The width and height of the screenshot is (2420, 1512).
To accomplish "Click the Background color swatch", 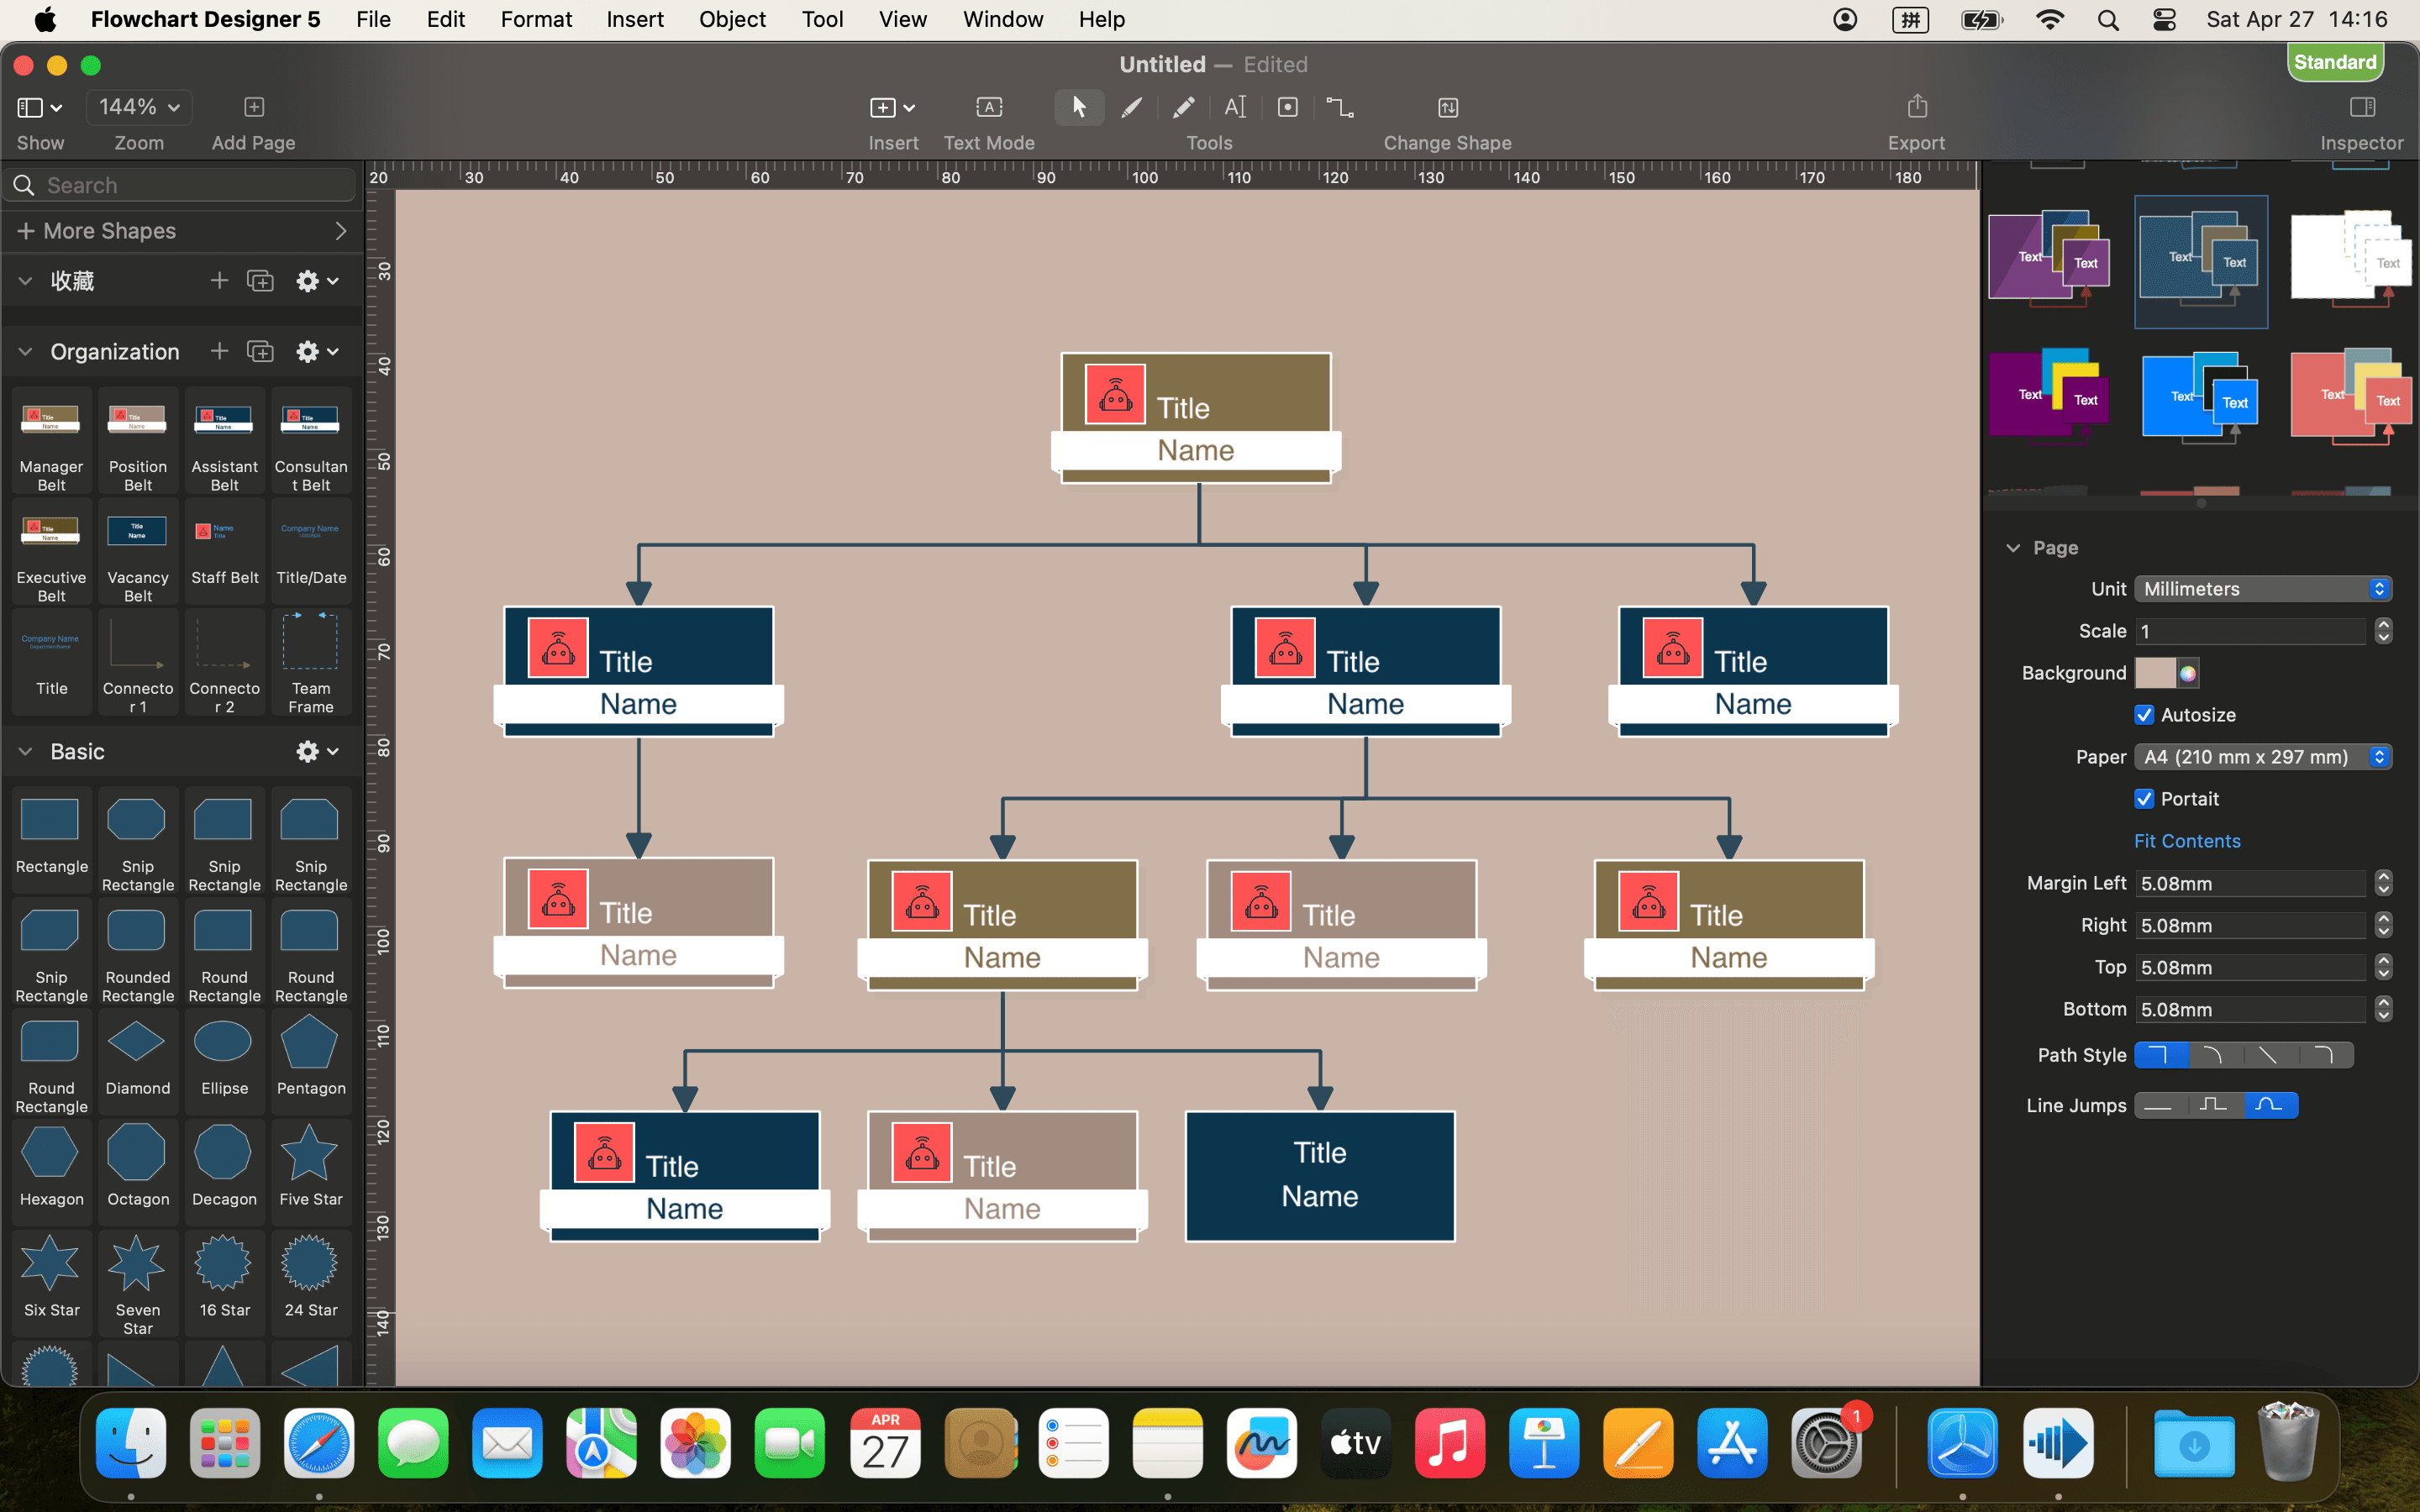I will point(2157,672).
